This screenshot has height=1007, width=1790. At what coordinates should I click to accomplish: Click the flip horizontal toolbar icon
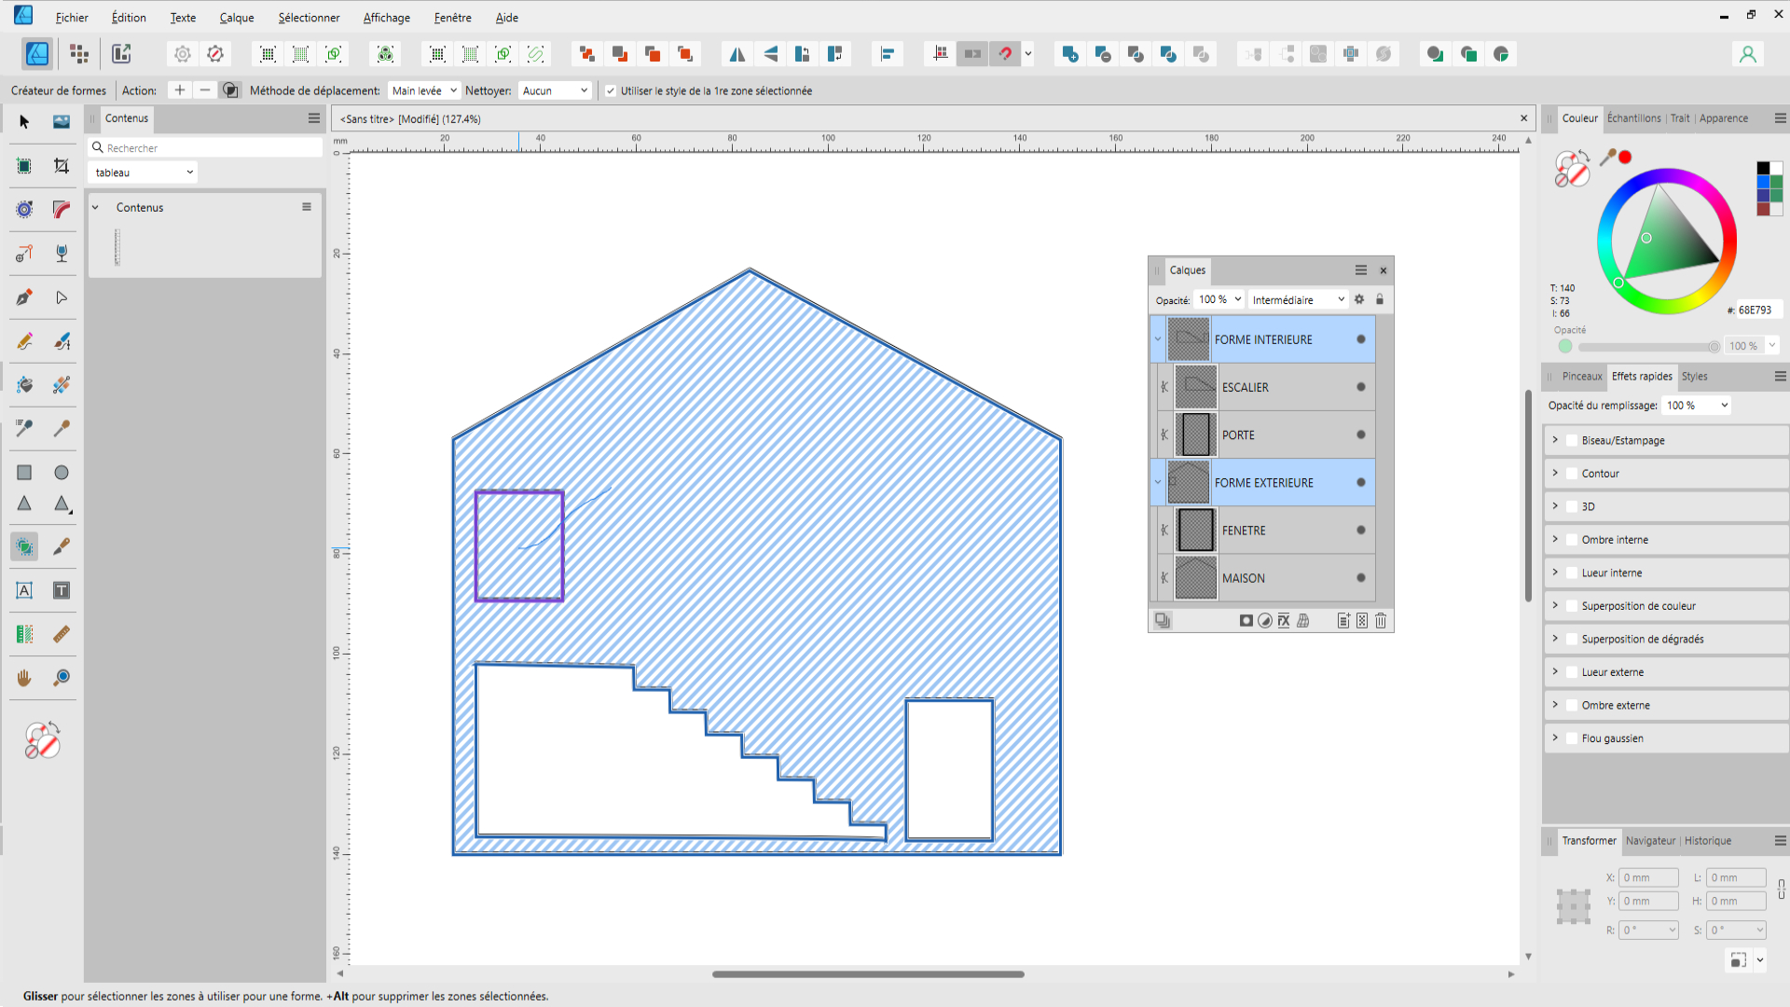coord(737,54)
